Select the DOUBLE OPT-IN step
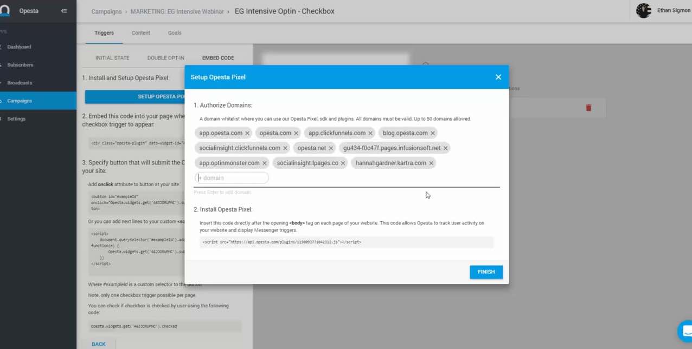This screenshot has height=349, width=692. pos(165,58)
